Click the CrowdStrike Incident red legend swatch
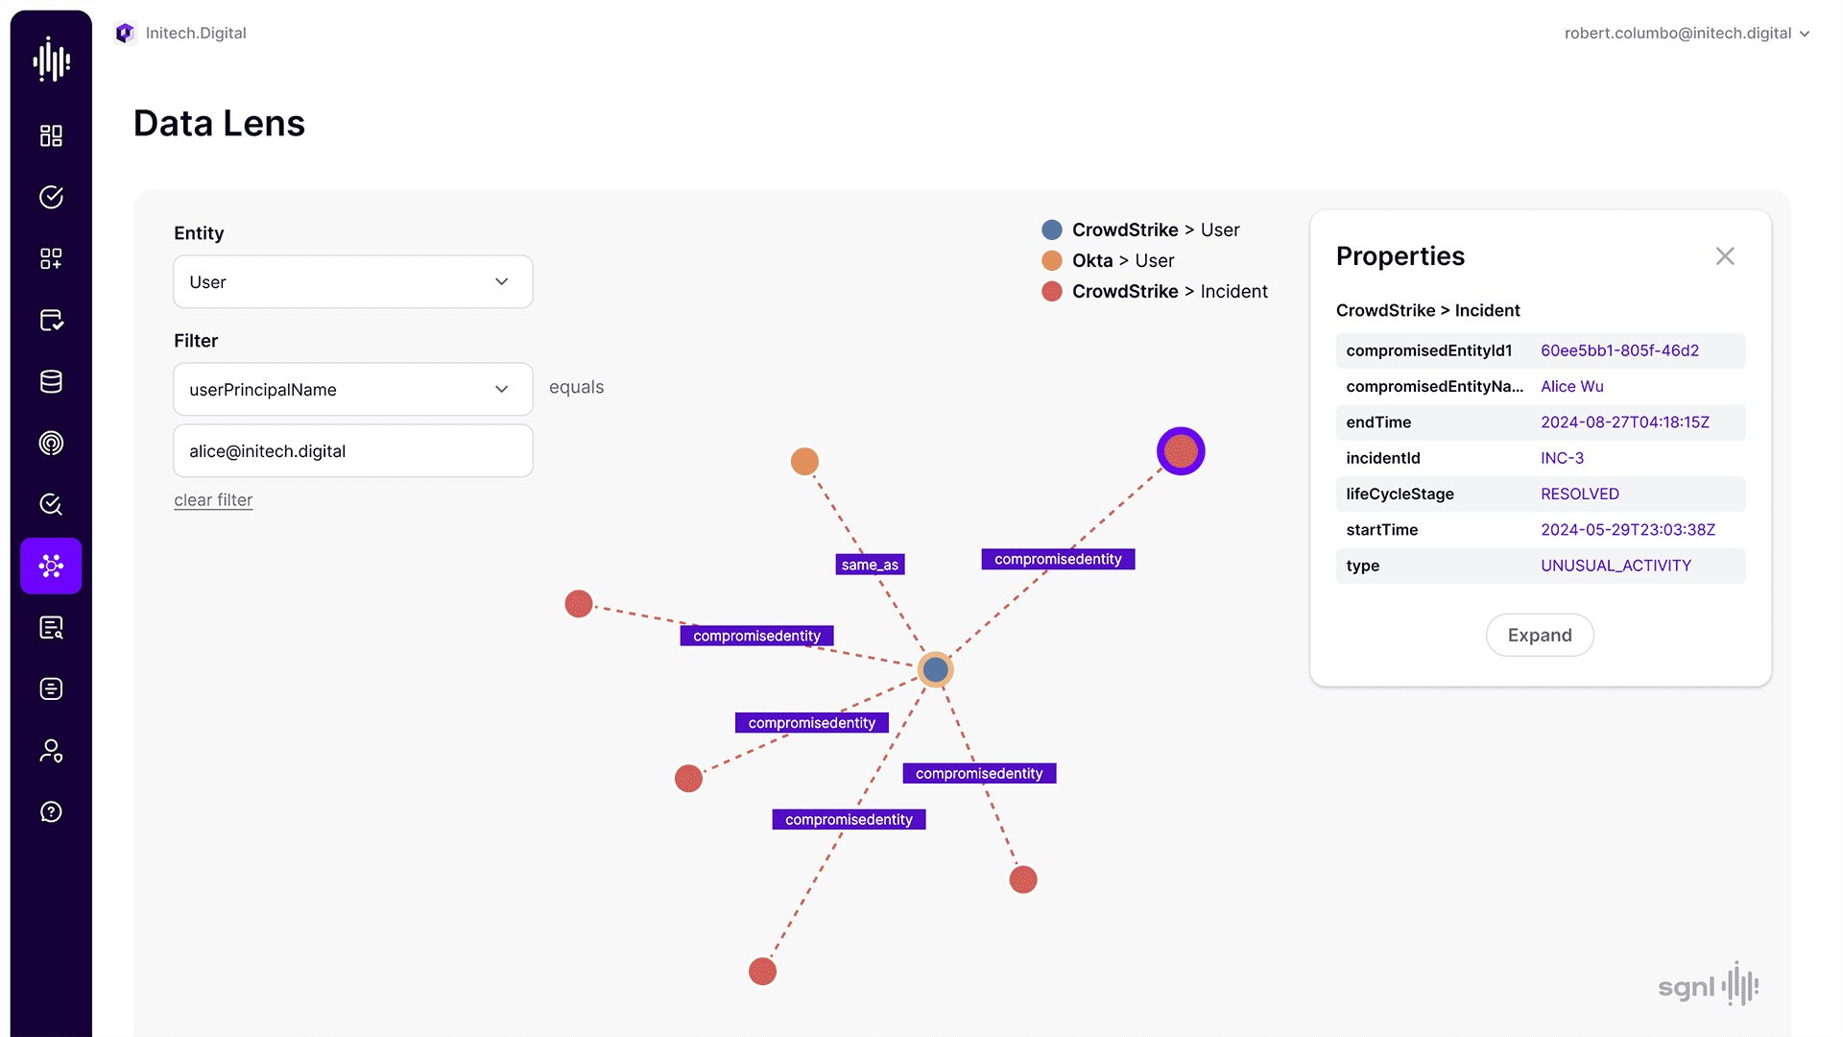Screen dimensions: 1843x1037 click(1052, 291)
